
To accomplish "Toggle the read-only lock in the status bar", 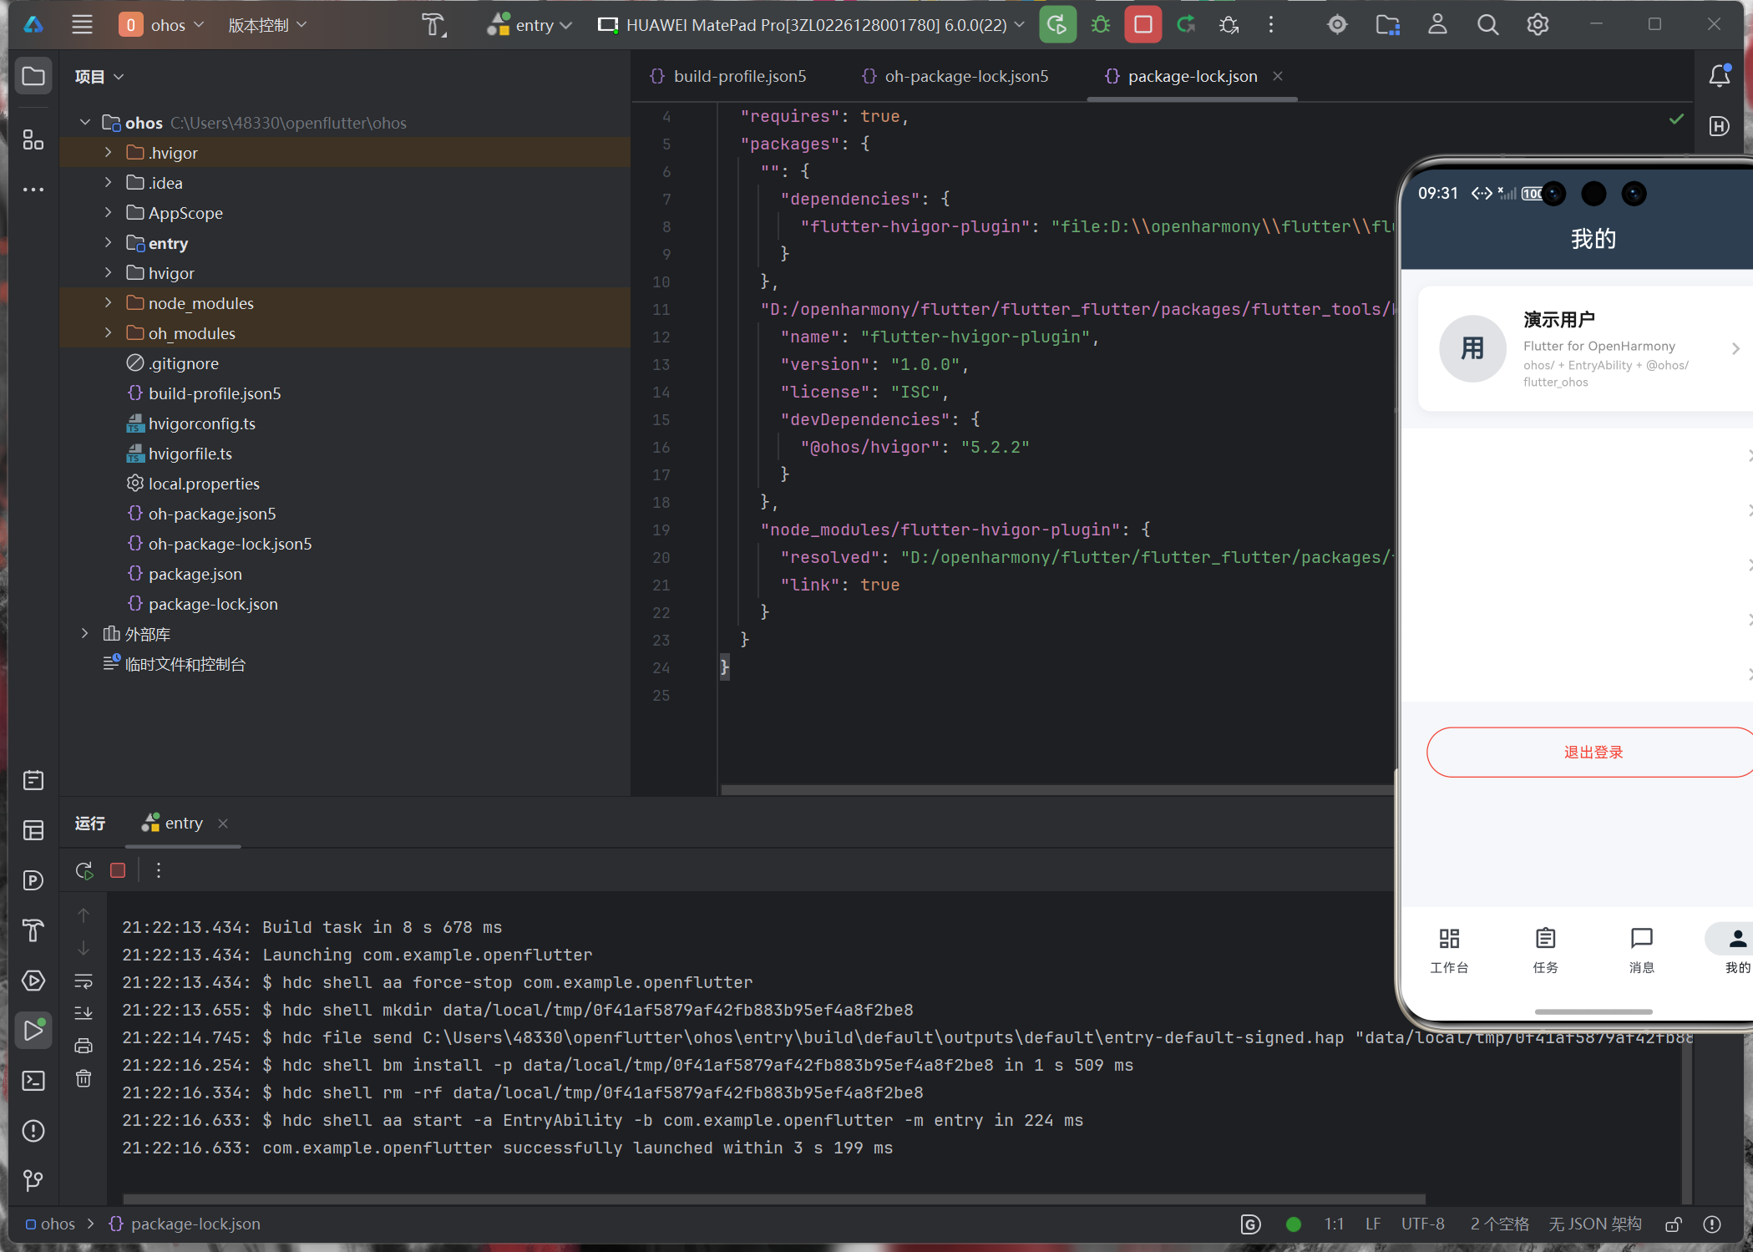I will [1673, 1224].
